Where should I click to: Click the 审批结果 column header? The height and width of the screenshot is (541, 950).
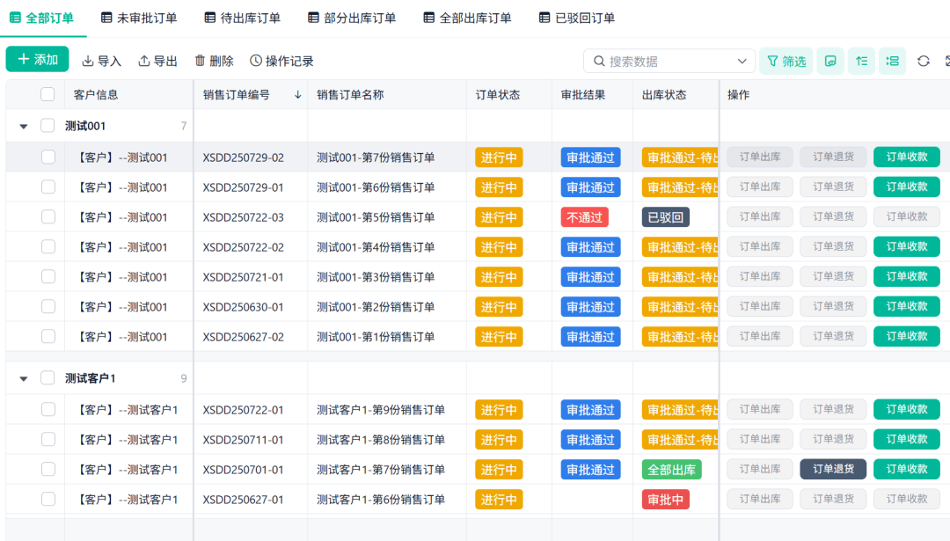click(583, 94)
